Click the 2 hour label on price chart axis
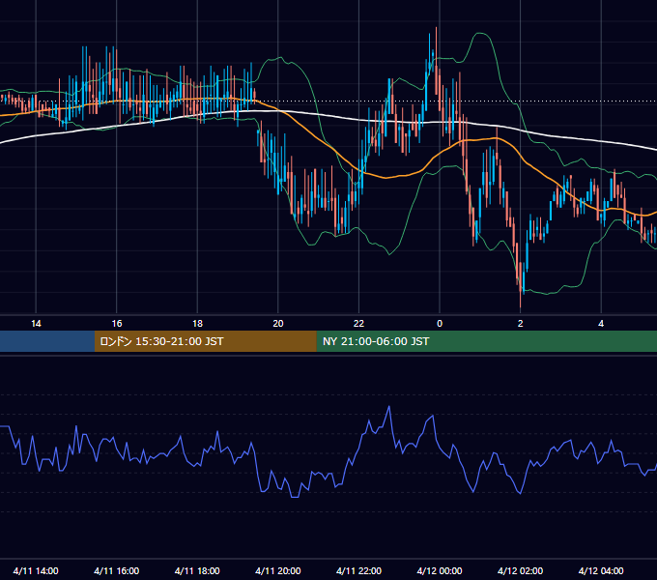Screen dimensions: 657x580 pyautogui.click(x=521, y=324)
